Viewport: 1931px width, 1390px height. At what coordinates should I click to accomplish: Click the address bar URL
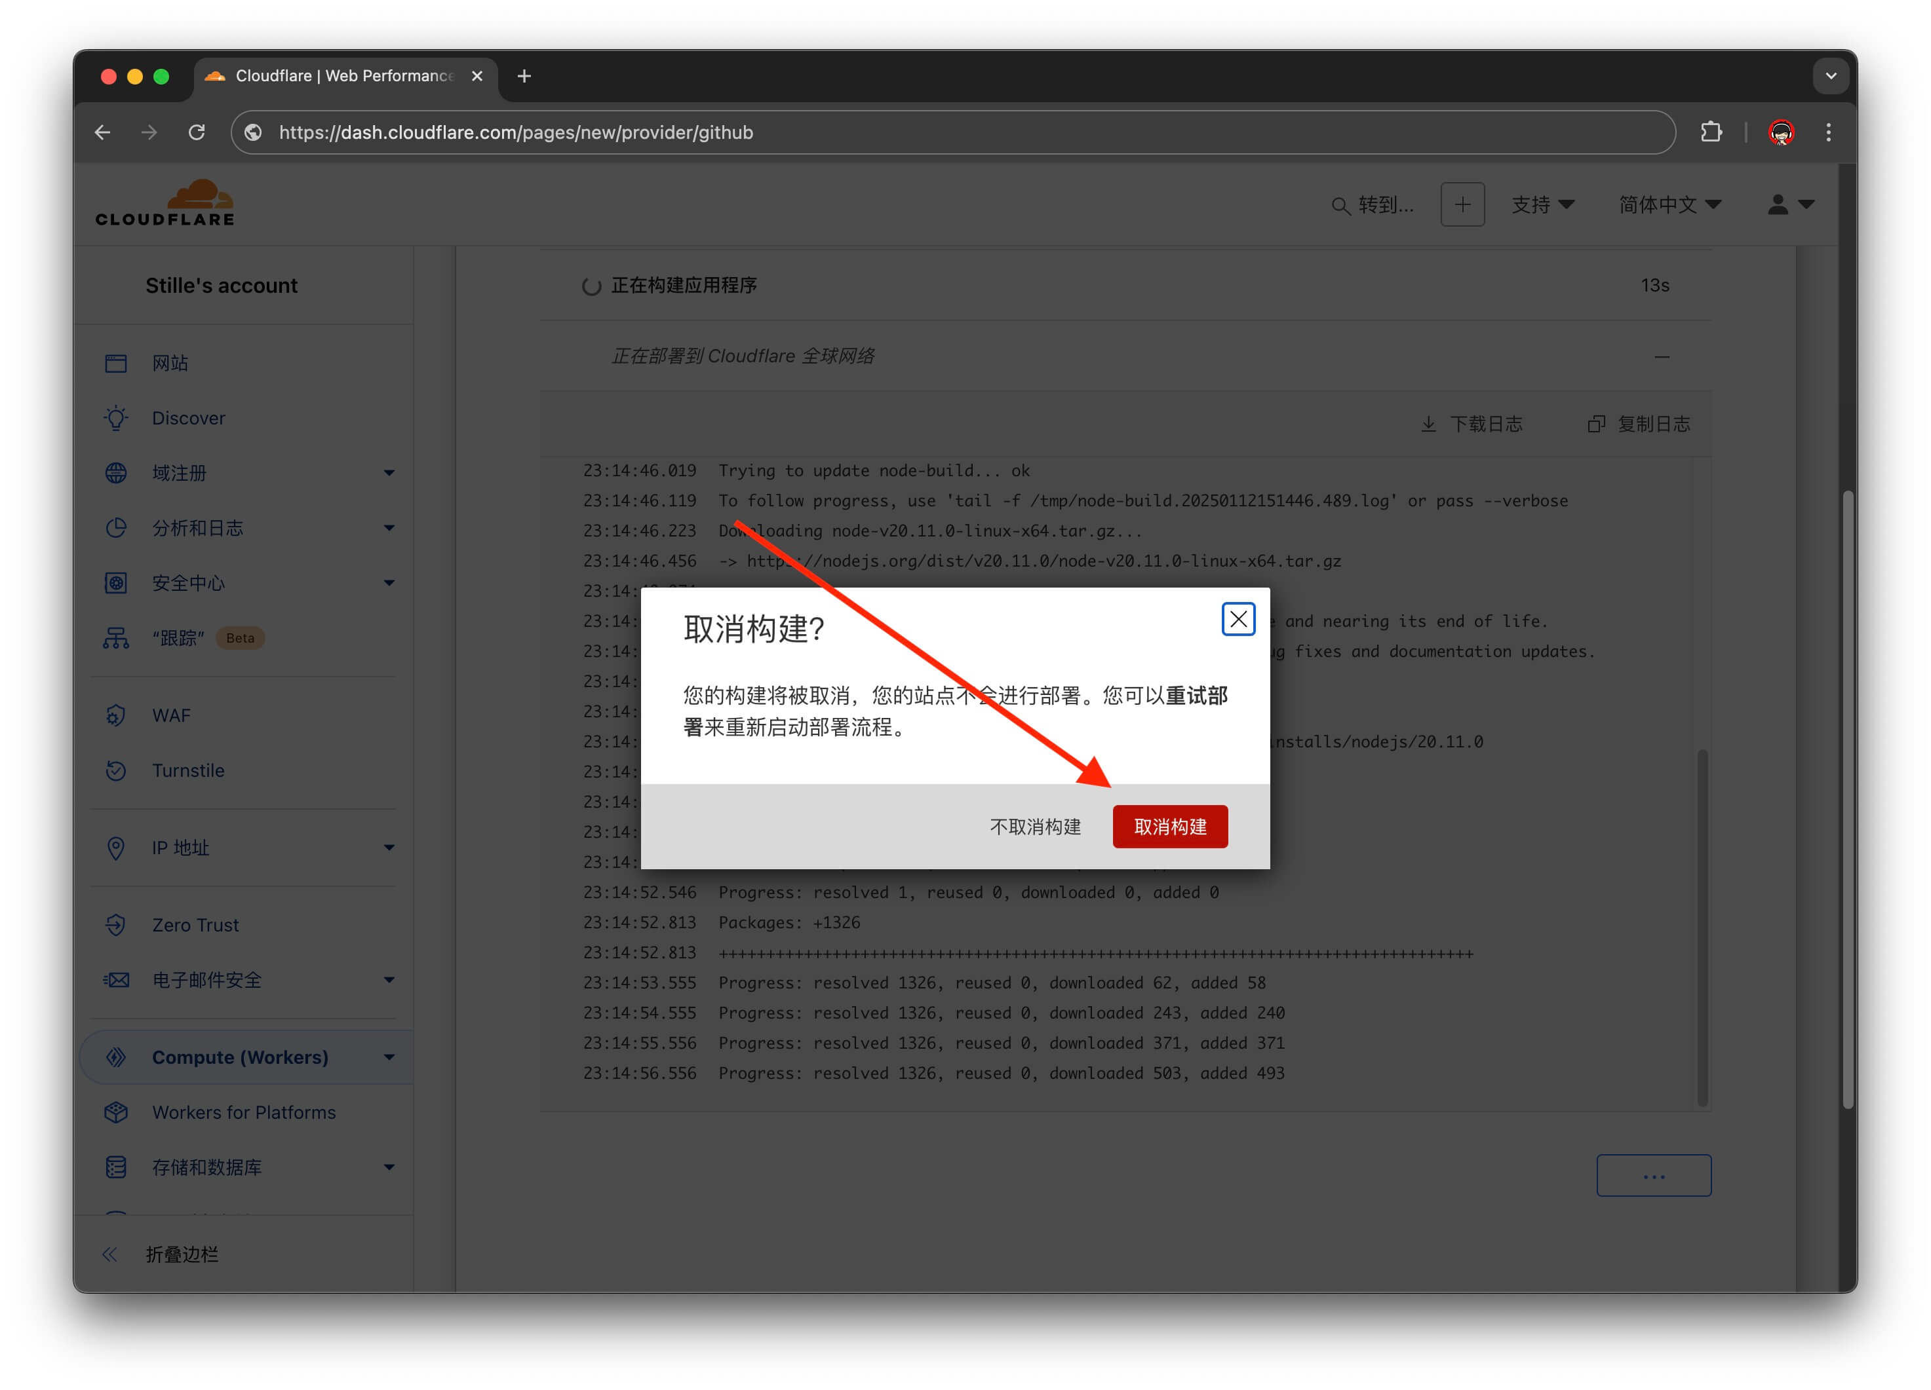coord(516,133)
